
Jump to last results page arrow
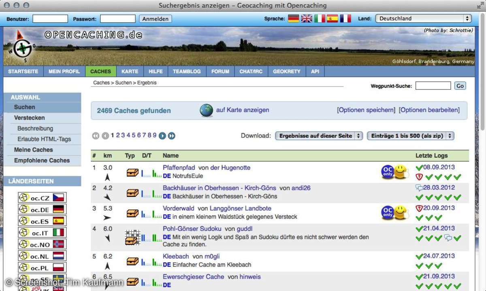click(x=172, y=136)
